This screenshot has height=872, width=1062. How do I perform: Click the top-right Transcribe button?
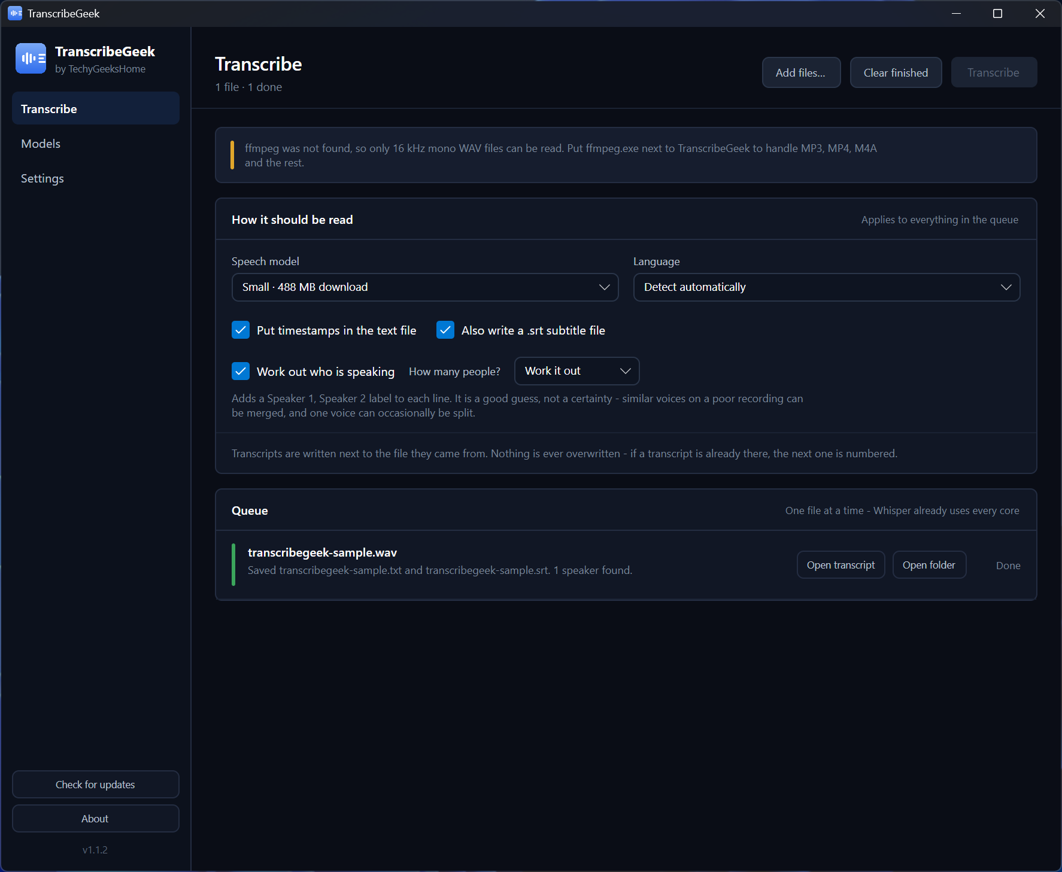(x=994, y=72)
